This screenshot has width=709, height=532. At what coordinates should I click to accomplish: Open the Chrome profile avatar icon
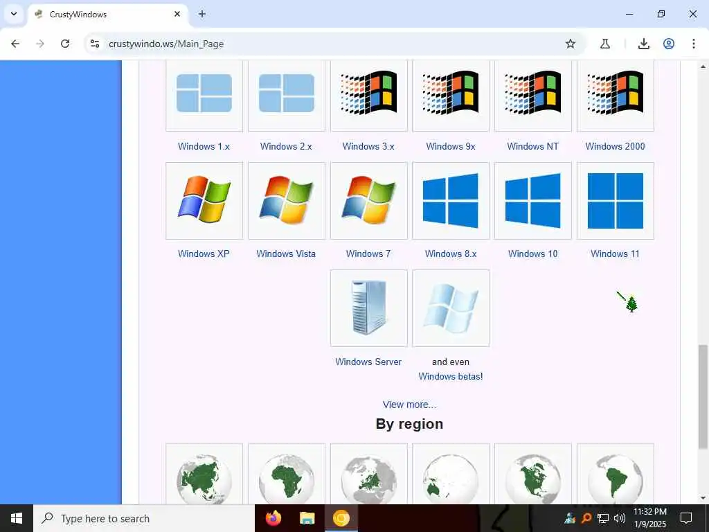pyautogui.click(x=669, y=44)
